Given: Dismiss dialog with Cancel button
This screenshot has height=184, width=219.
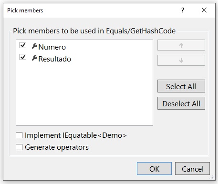Looking at the screenshot, I should (192, 169).
